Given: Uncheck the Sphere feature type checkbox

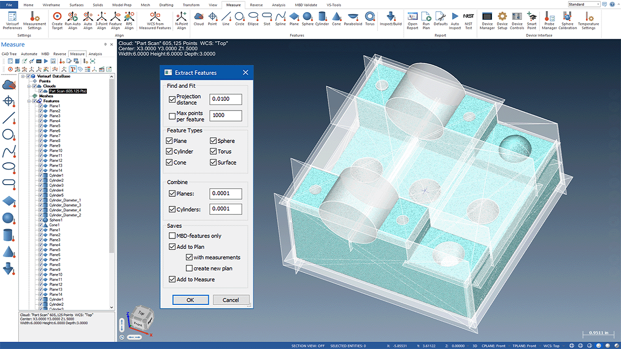Looking at the screenshot, I should click(213, 141).
